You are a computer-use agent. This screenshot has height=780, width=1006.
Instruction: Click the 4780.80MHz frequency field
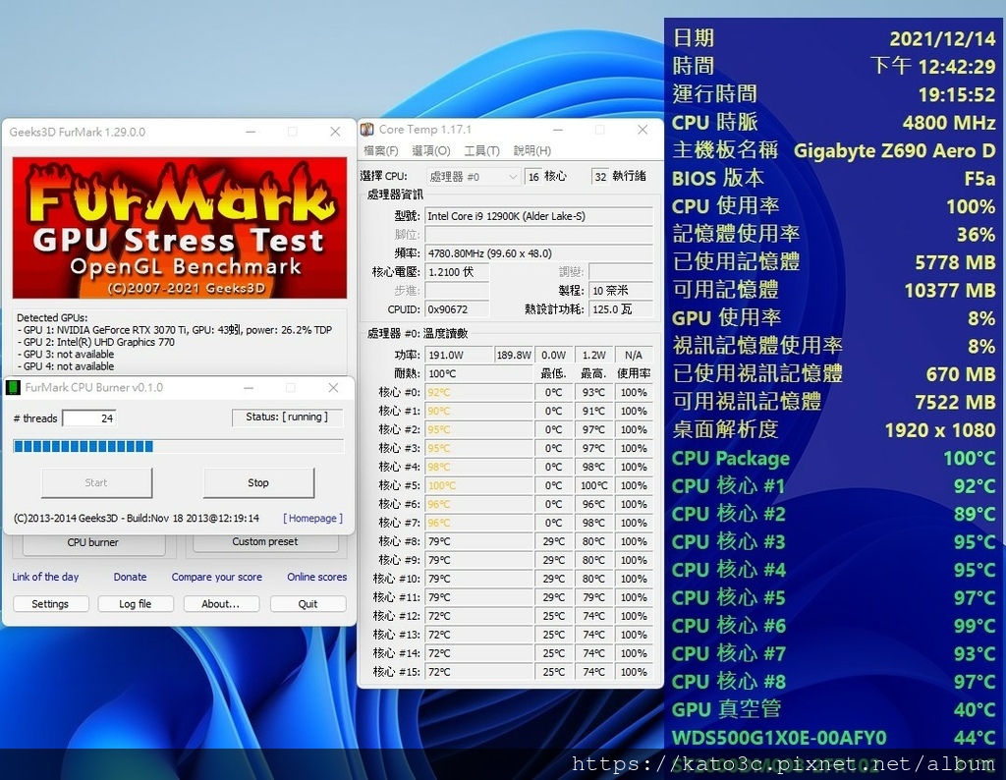tap(539, 253)
